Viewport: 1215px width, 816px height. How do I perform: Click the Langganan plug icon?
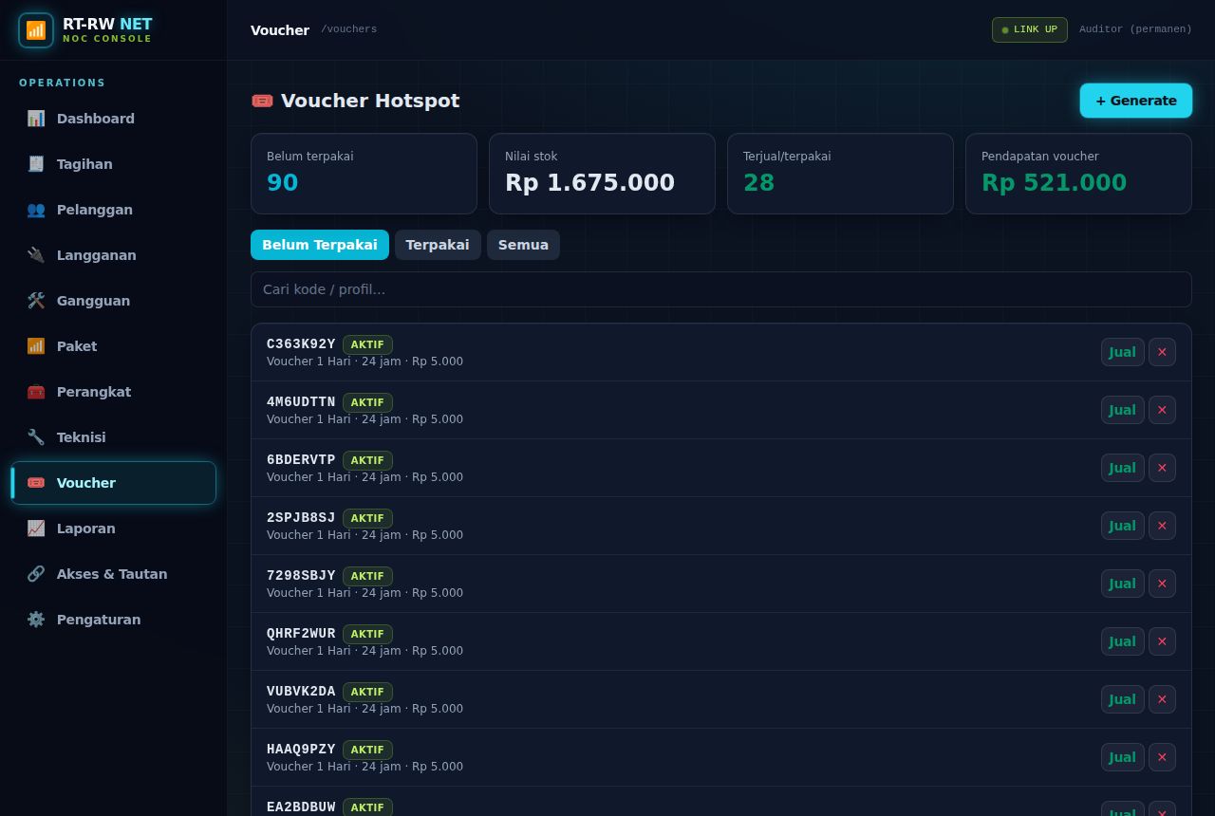pos(36,255)
